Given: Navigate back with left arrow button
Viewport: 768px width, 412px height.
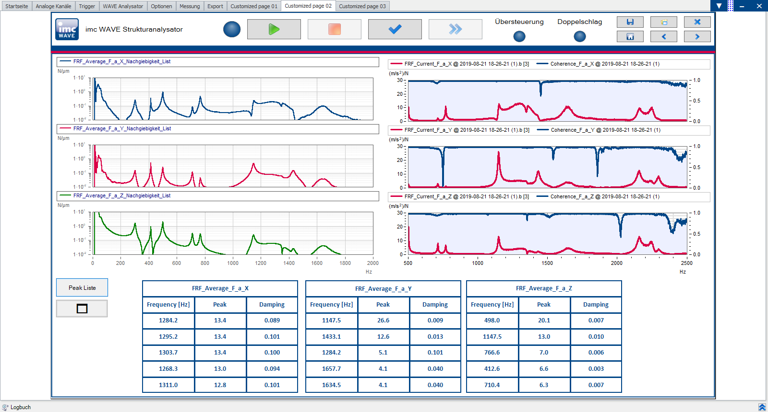Looking at the screenshot, I should pos(663,36).
